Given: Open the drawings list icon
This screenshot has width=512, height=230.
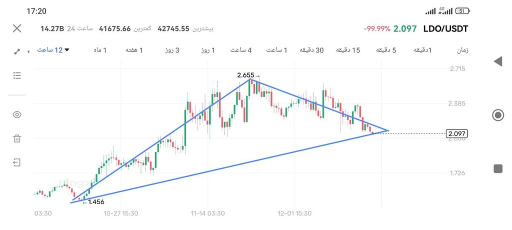Looking at the screenshot, I should pyautogui.click(x=17, y=75).
